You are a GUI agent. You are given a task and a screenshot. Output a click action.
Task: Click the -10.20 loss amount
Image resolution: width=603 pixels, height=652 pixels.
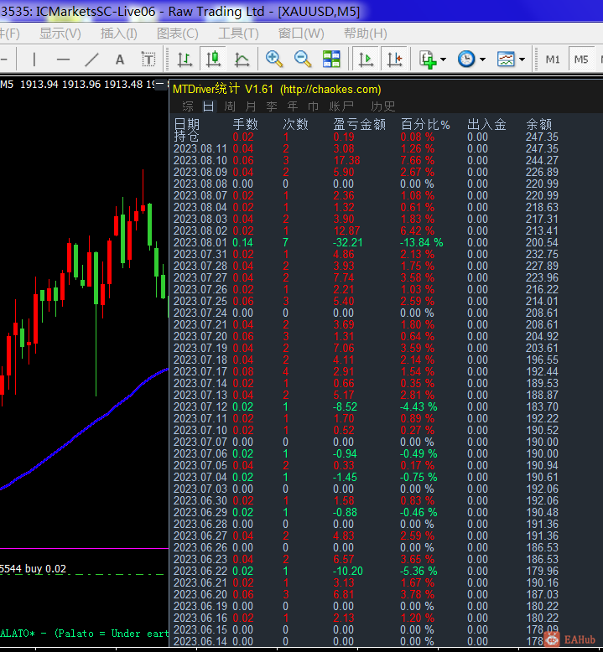coord(347,571)
